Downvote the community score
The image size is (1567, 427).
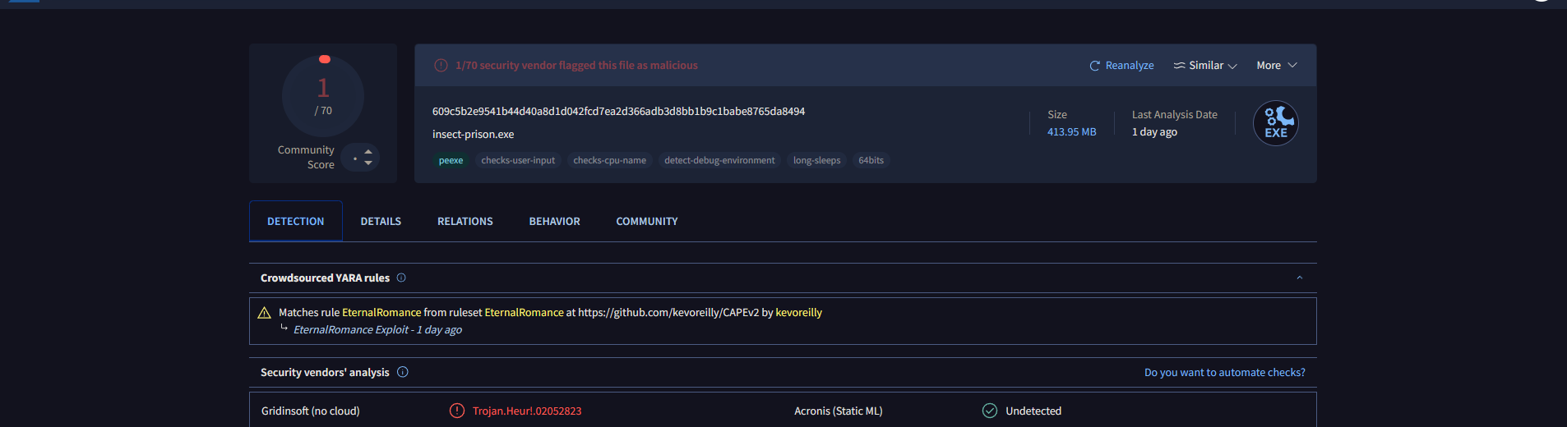coord(368,163)
